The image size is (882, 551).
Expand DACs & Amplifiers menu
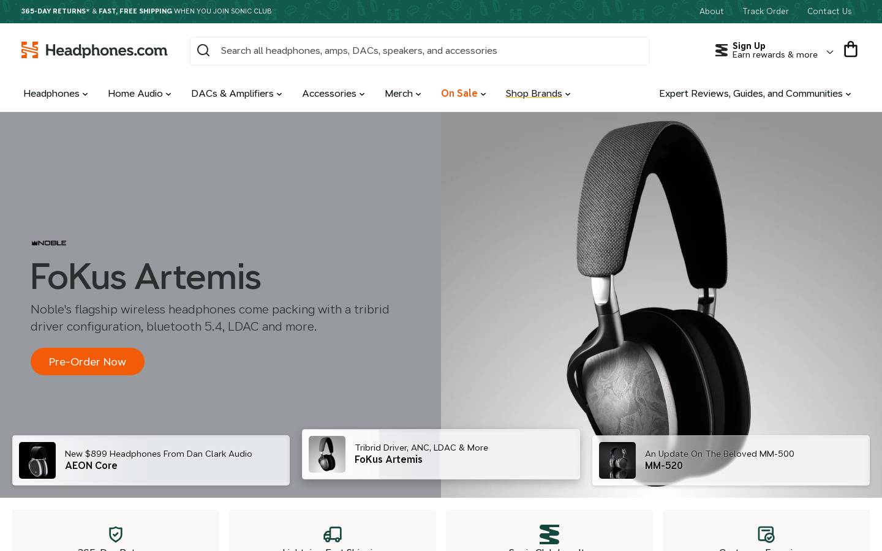coord(236,94)
